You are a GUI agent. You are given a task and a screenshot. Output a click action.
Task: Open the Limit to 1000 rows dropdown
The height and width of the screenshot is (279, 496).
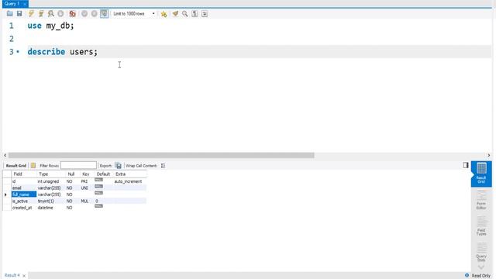coord(134,14)
